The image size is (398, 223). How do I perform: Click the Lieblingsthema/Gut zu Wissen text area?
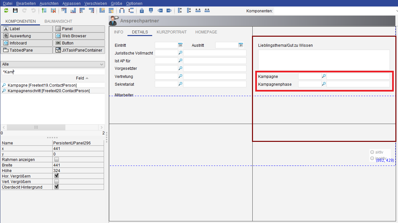[324, 59]
